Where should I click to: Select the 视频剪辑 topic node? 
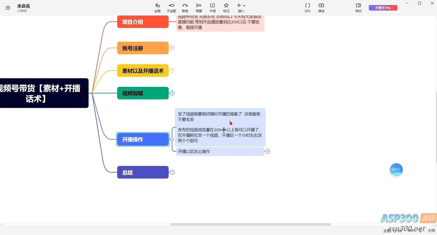pyautogui.click(x=143, y=93)
